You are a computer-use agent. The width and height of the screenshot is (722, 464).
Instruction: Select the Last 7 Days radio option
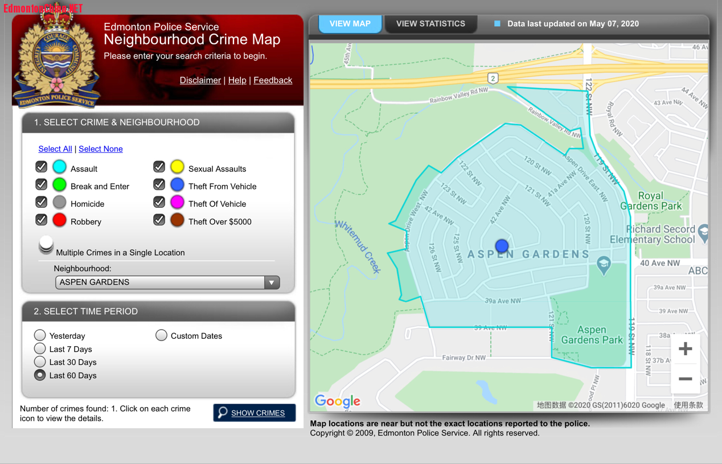(x=40, y=348)
